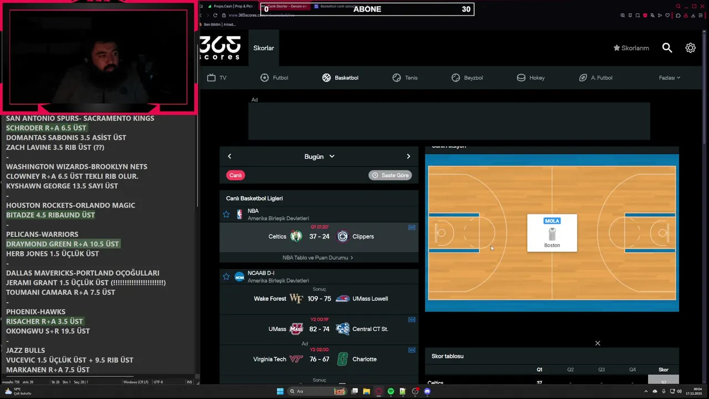The height and width of the screenshot is (399, 709).
Task: Open live court icon for UMass game
Action: 412,320
